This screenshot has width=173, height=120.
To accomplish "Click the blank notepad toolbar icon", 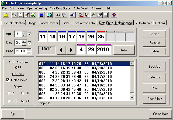I will click(20, 15).
